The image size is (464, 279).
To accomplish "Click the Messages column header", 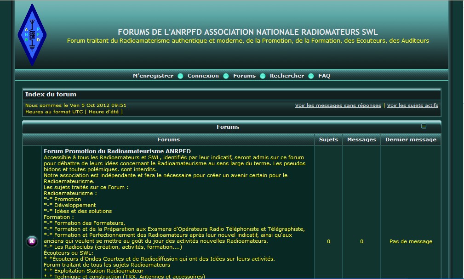I will click(x=361, y=139).
